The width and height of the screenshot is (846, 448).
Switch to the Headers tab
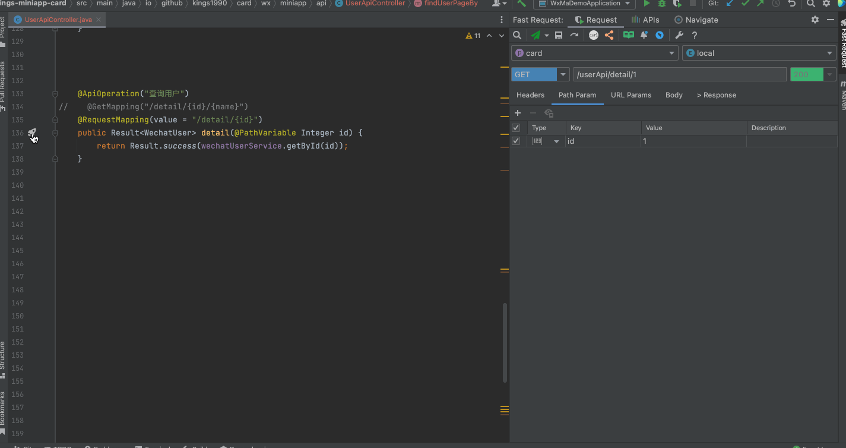pyautogui.click(x=530, y=95)
